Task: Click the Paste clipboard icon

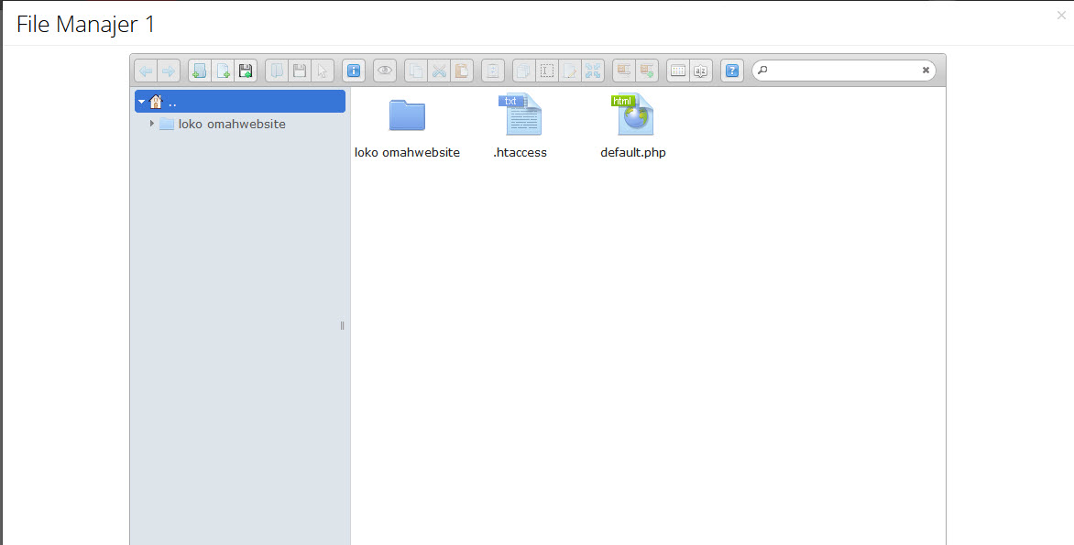Action: point(462,71)
